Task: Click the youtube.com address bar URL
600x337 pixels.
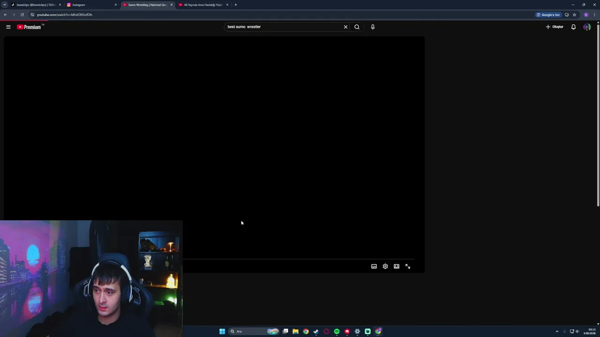Action: pos(65,15)
